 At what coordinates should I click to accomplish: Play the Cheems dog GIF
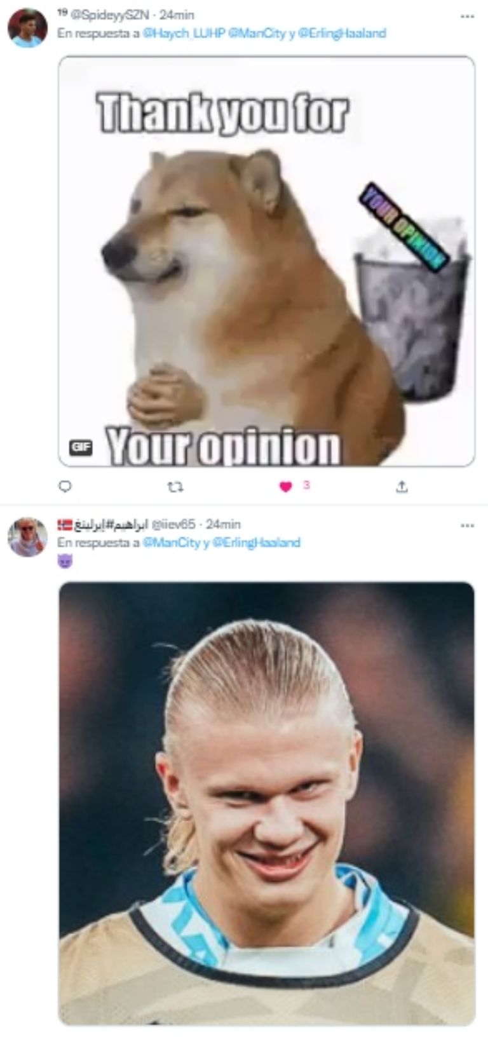click(267, 261)
